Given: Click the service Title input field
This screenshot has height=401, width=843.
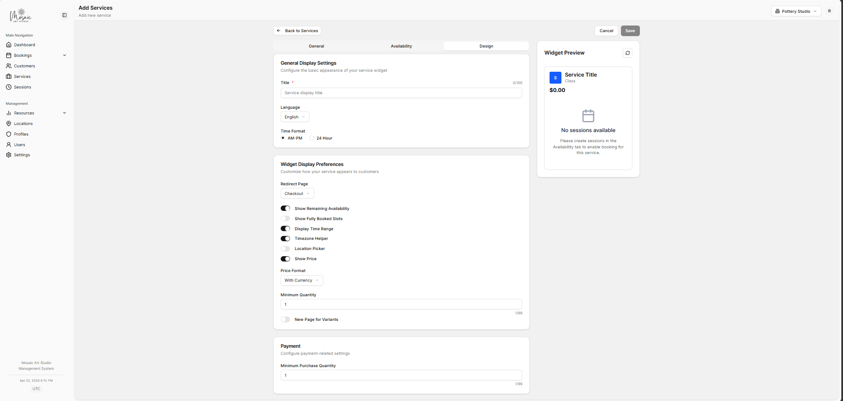Looking at the screenshot, I should point(401,93).
